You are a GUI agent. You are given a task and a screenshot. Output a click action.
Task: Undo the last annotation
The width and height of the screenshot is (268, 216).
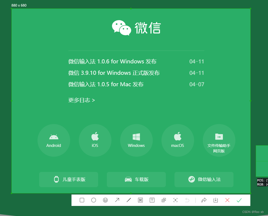click(x=187, y=200)
